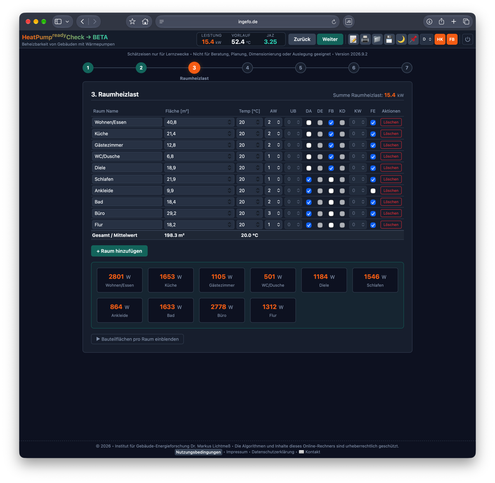Save with the floppy disk icon
This screenshot has height=483, width=495.
389,39
